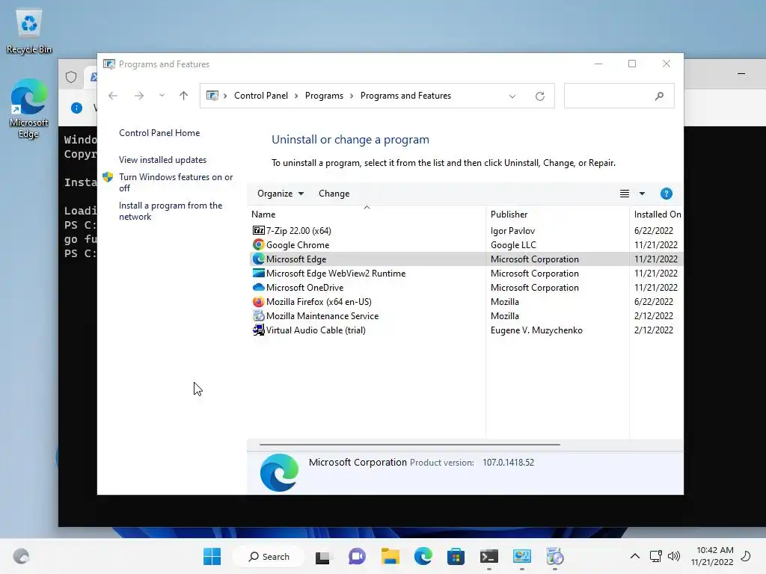
Task: Click the Microsoft Edge icon in program list
Action: tap(258, 259)
